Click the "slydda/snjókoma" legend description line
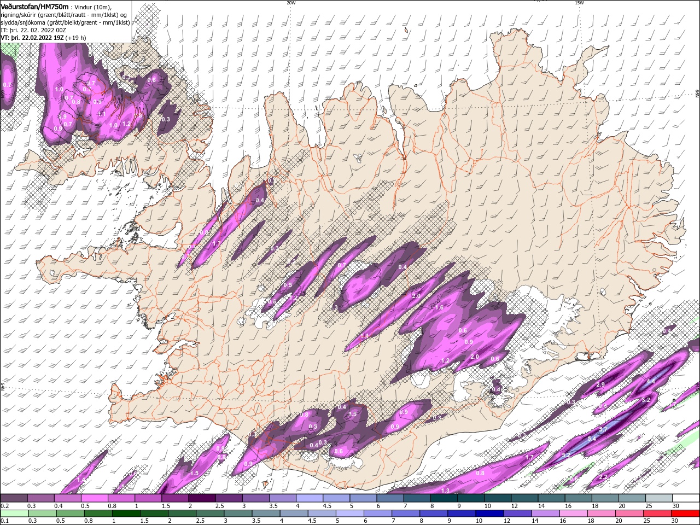Screen dimensions: 700x525 click(66, 22)
